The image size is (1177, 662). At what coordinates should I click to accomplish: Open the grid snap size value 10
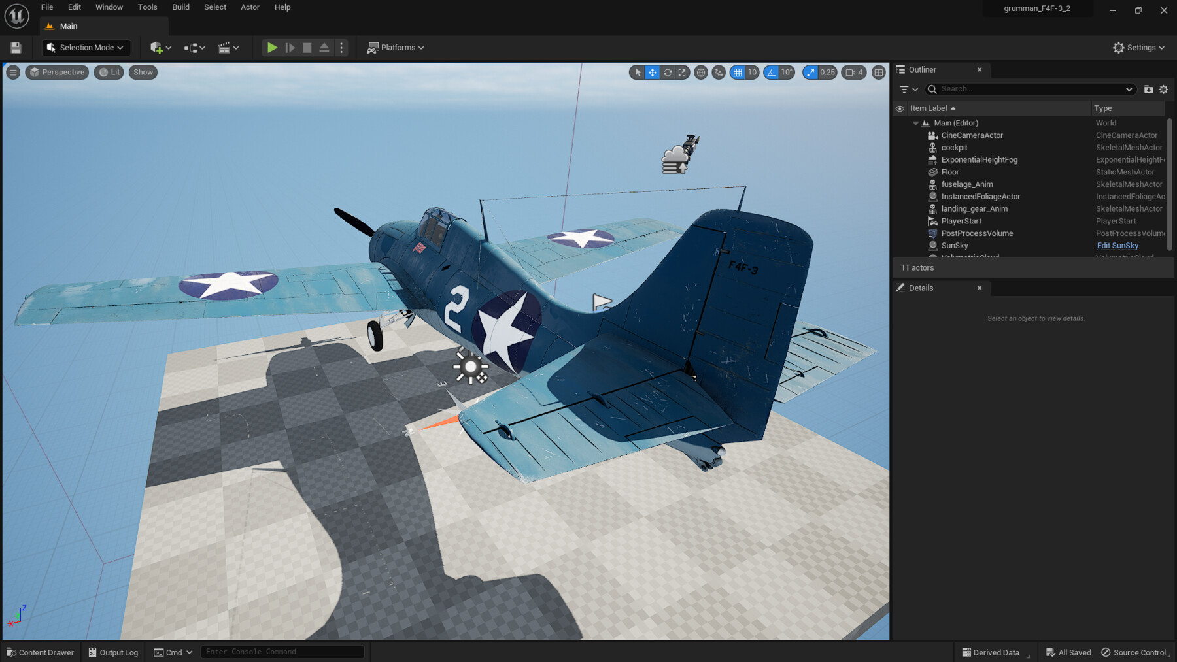pyautogui.click(x=752, y=73)
